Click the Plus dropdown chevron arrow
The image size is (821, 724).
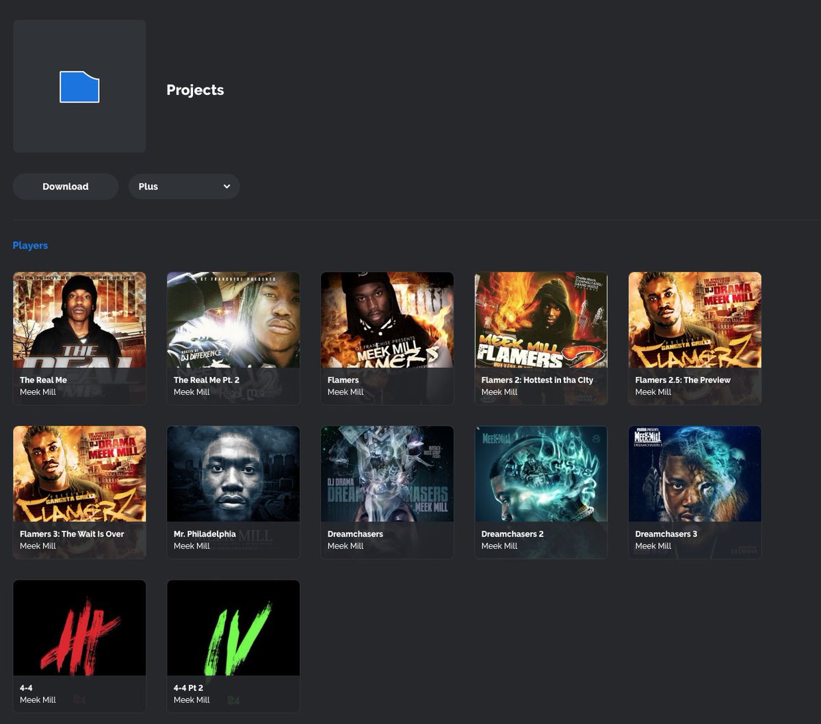point(226,186)
